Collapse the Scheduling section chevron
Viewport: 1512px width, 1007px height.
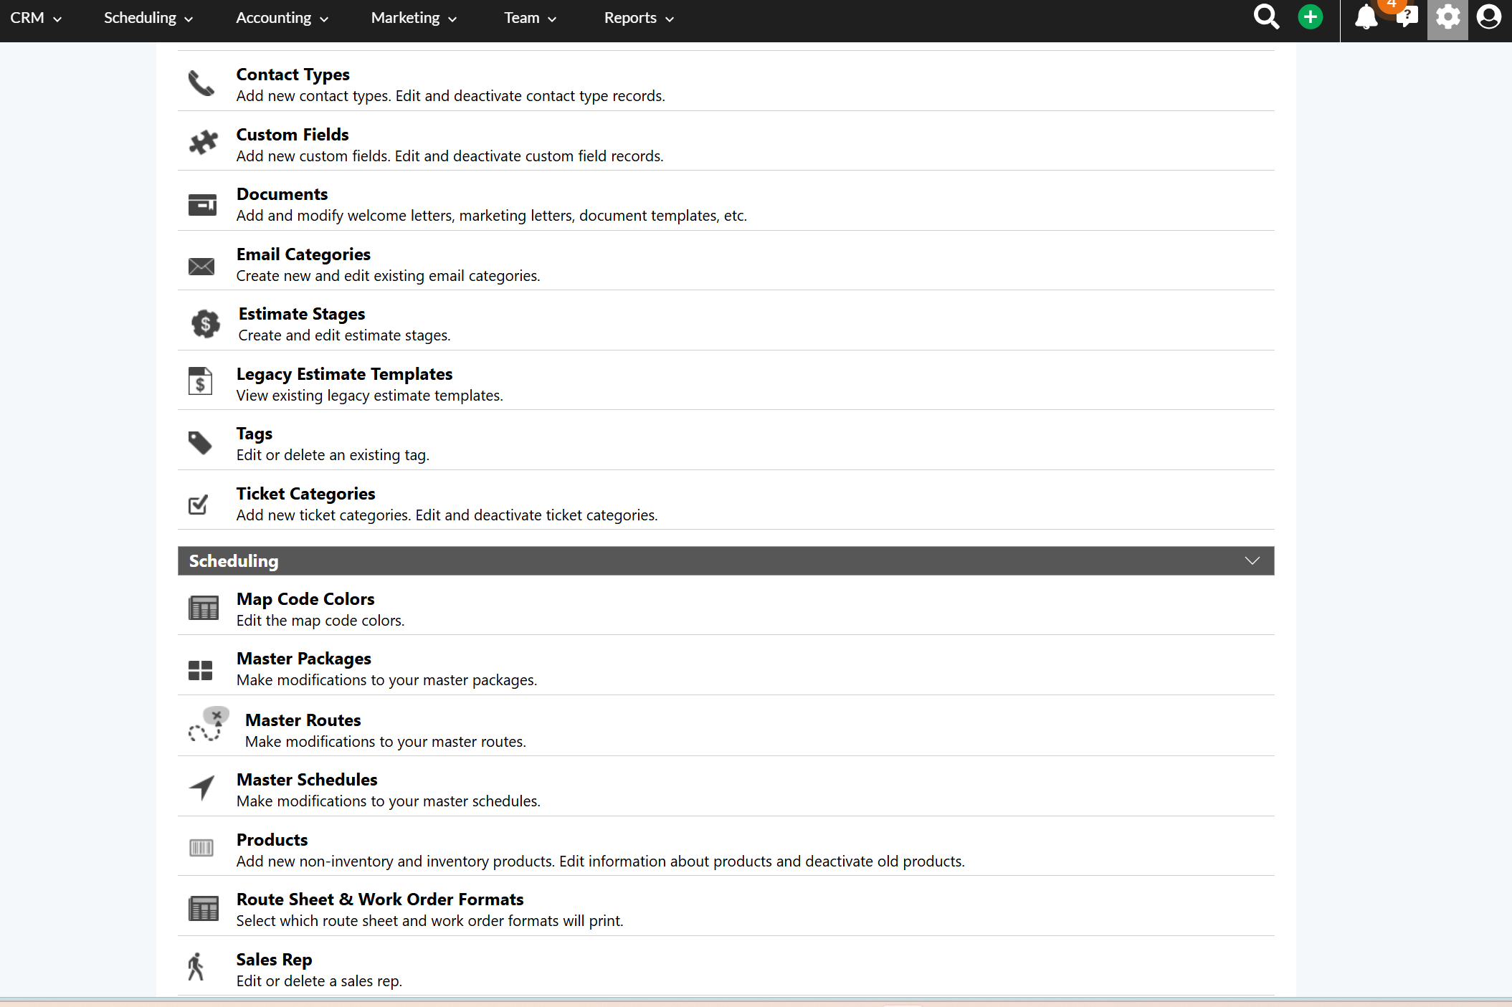coord(1252,560)
